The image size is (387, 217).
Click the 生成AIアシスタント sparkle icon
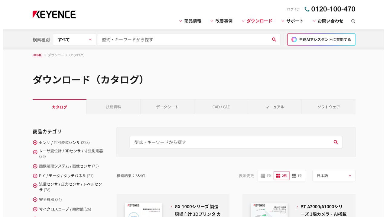pos(293,39)
